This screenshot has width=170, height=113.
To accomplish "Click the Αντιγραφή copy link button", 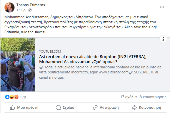I will (x=106, y=107).
